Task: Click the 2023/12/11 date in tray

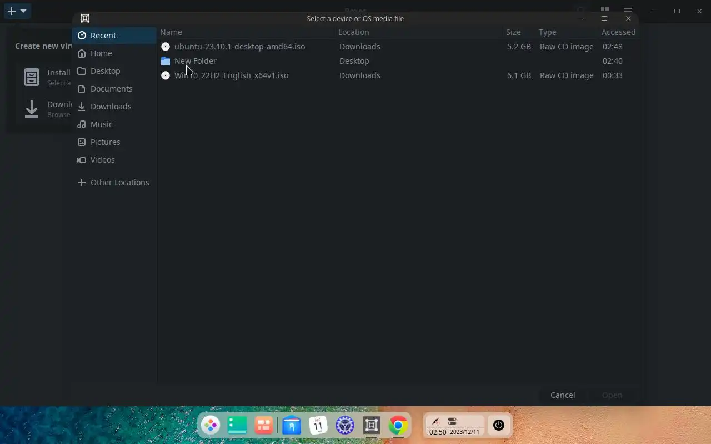Action: coord(464,432)
